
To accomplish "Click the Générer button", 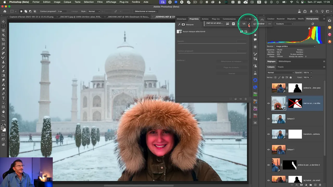I will click(259, 24).
